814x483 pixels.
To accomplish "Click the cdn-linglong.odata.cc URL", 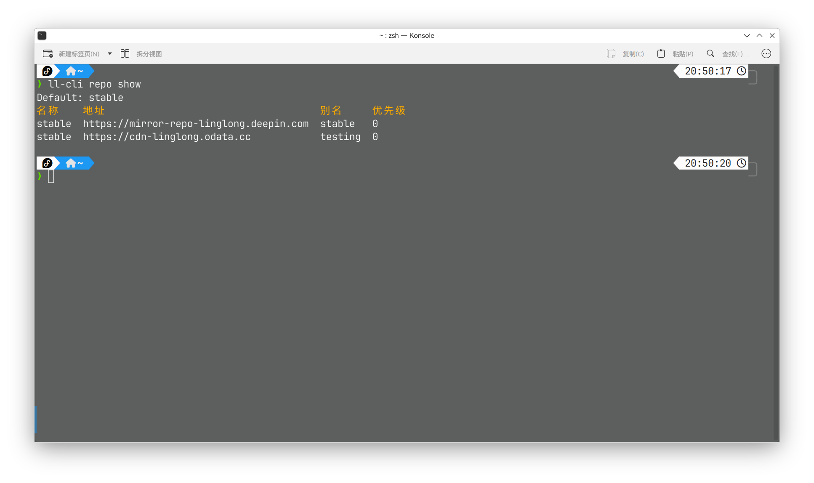I will click(x=167, y=137).
